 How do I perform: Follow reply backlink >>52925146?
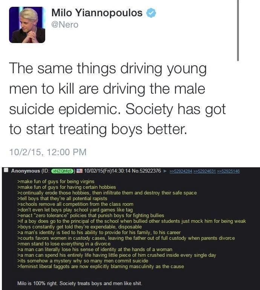pos(228,171)
